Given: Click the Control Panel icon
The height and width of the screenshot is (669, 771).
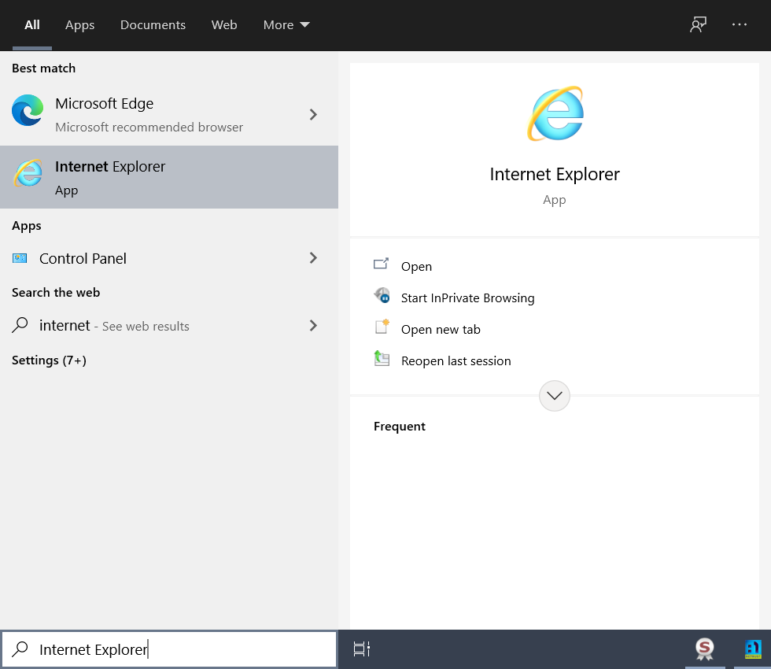Looking at the screenshot, I should [x=20, y=258].
